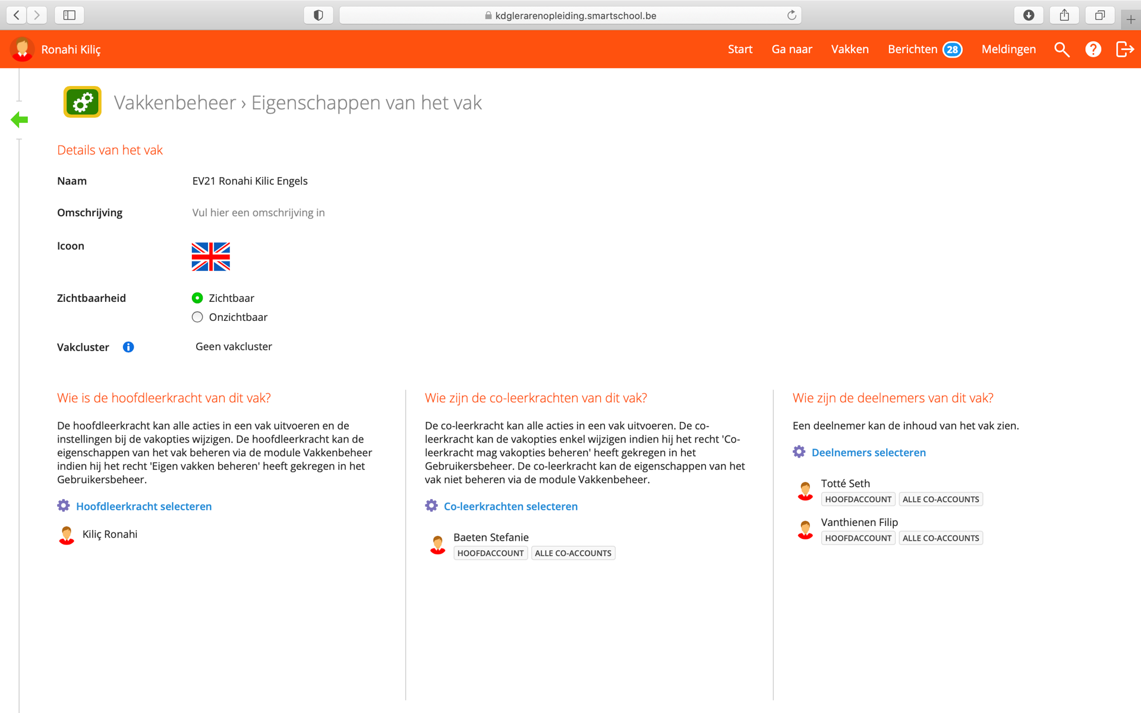Select the Onzichtbaar radio button

click(197, 317)
